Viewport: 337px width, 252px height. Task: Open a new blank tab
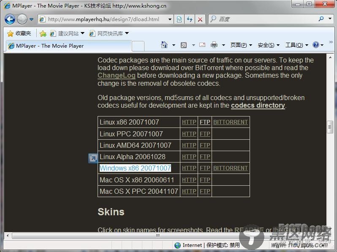pos(138,46)
